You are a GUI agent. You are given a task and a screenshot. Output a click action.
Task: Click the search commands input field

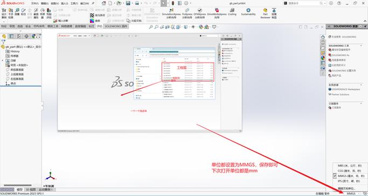point(304,3)
